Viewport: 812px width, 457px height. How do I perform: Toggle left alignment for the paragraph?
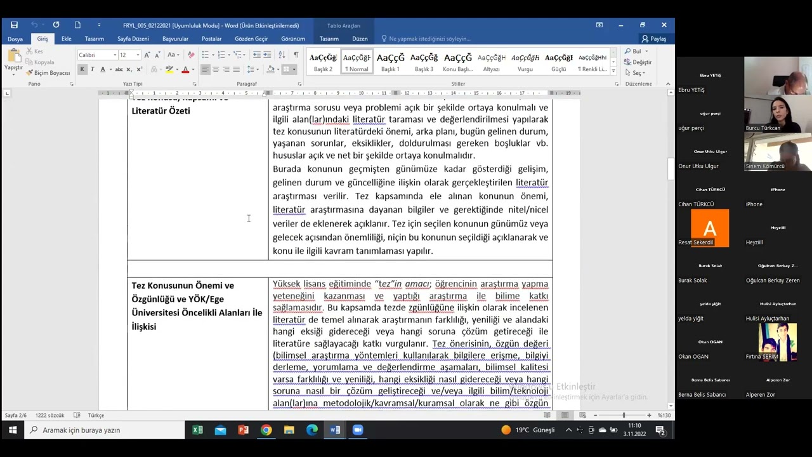tap(206, 69)
